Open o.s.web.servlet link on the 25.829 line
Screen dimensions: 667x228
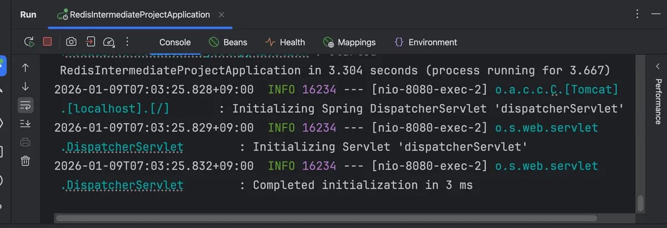[x=546, y=128]
